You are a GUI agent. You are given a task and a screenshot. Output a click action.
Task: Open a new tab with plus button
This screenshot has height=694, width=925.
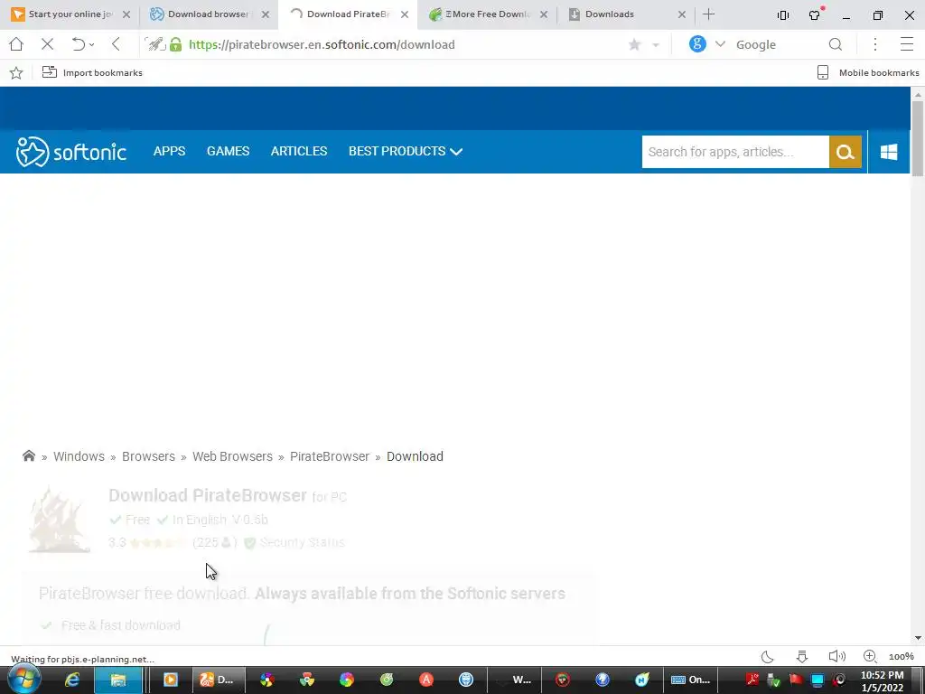[x=709, y=14]
